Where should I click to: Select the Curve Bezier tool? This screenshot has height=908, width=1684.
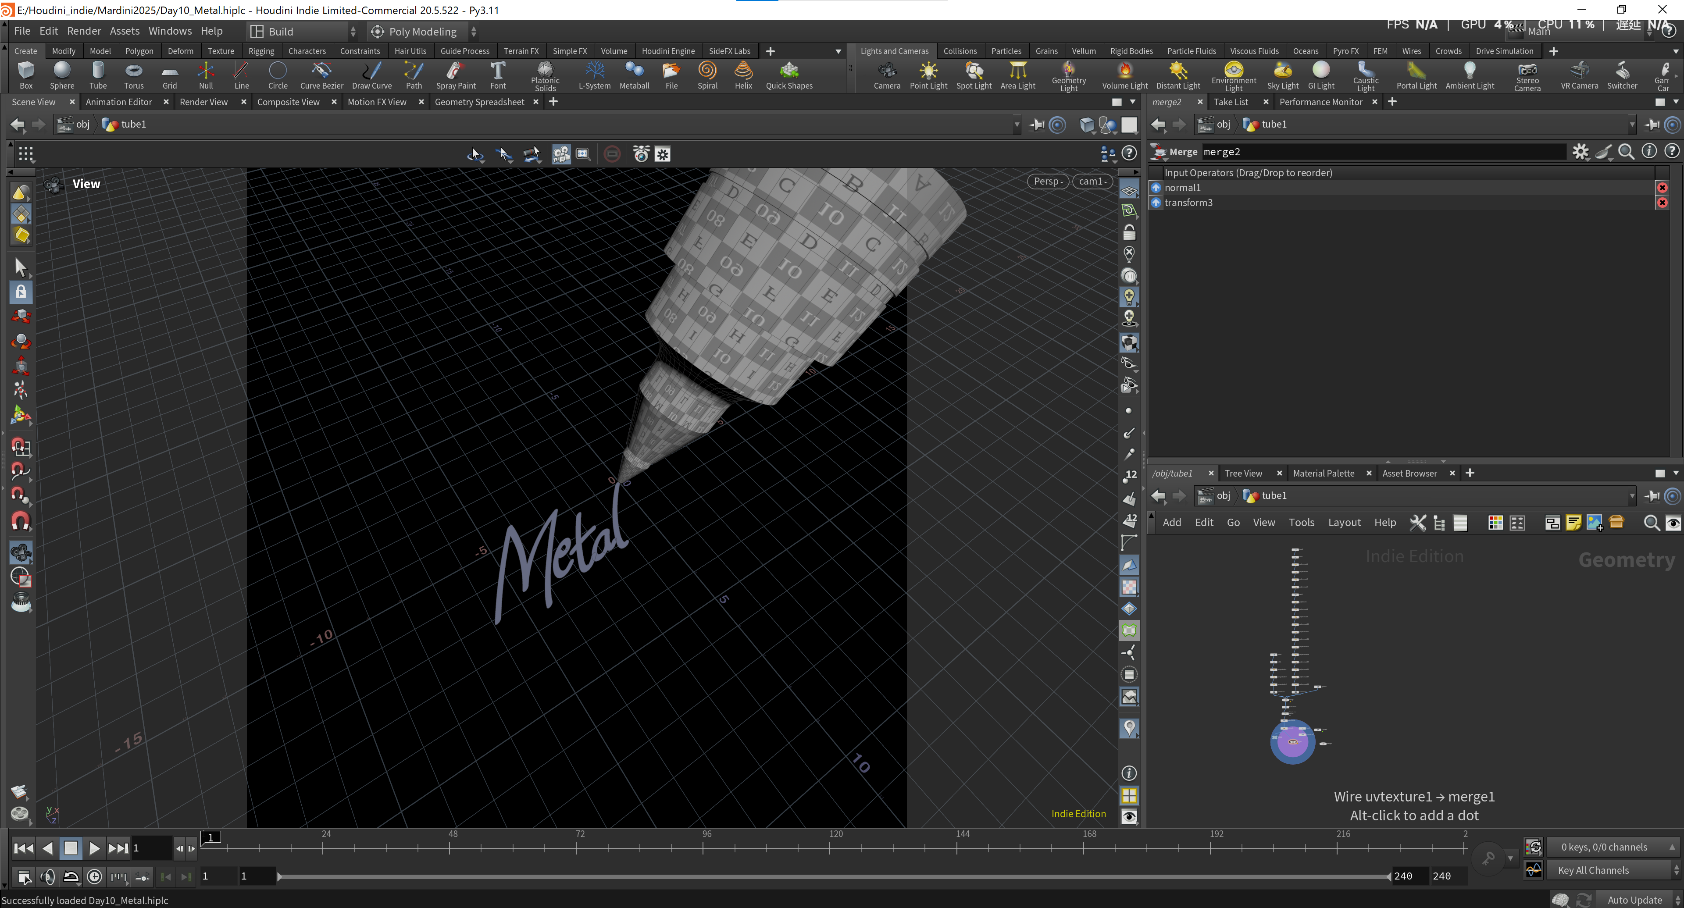pyautogui.click(x=321, y=75)
